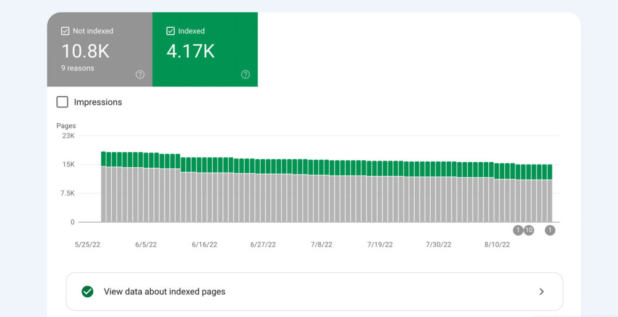Image resolution: width=618 pixels, height=317 pixels.
Task: Click the annotation marker 1 left of 10
Action: pyautogui.click(x=518, y=230)
